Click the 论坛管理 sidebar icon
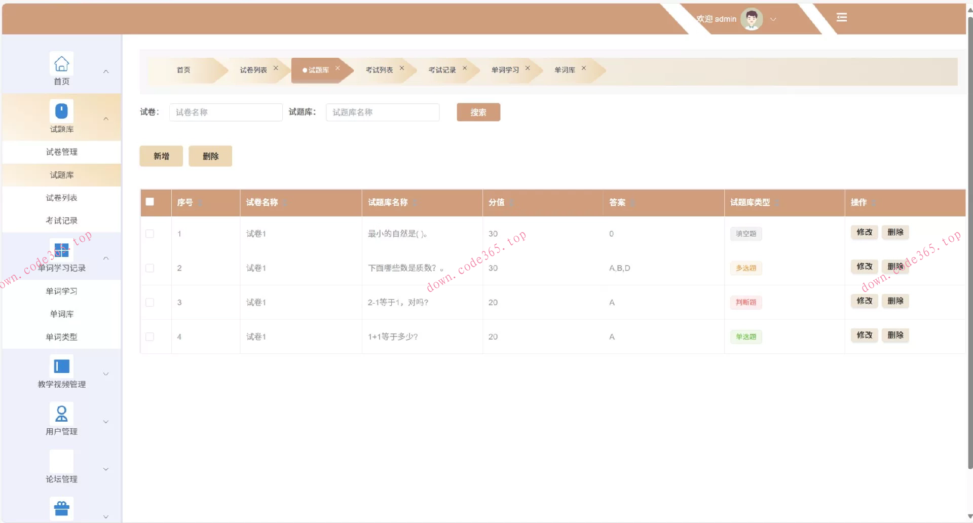This screenshot has height=523, width=973. coord(61,461)
